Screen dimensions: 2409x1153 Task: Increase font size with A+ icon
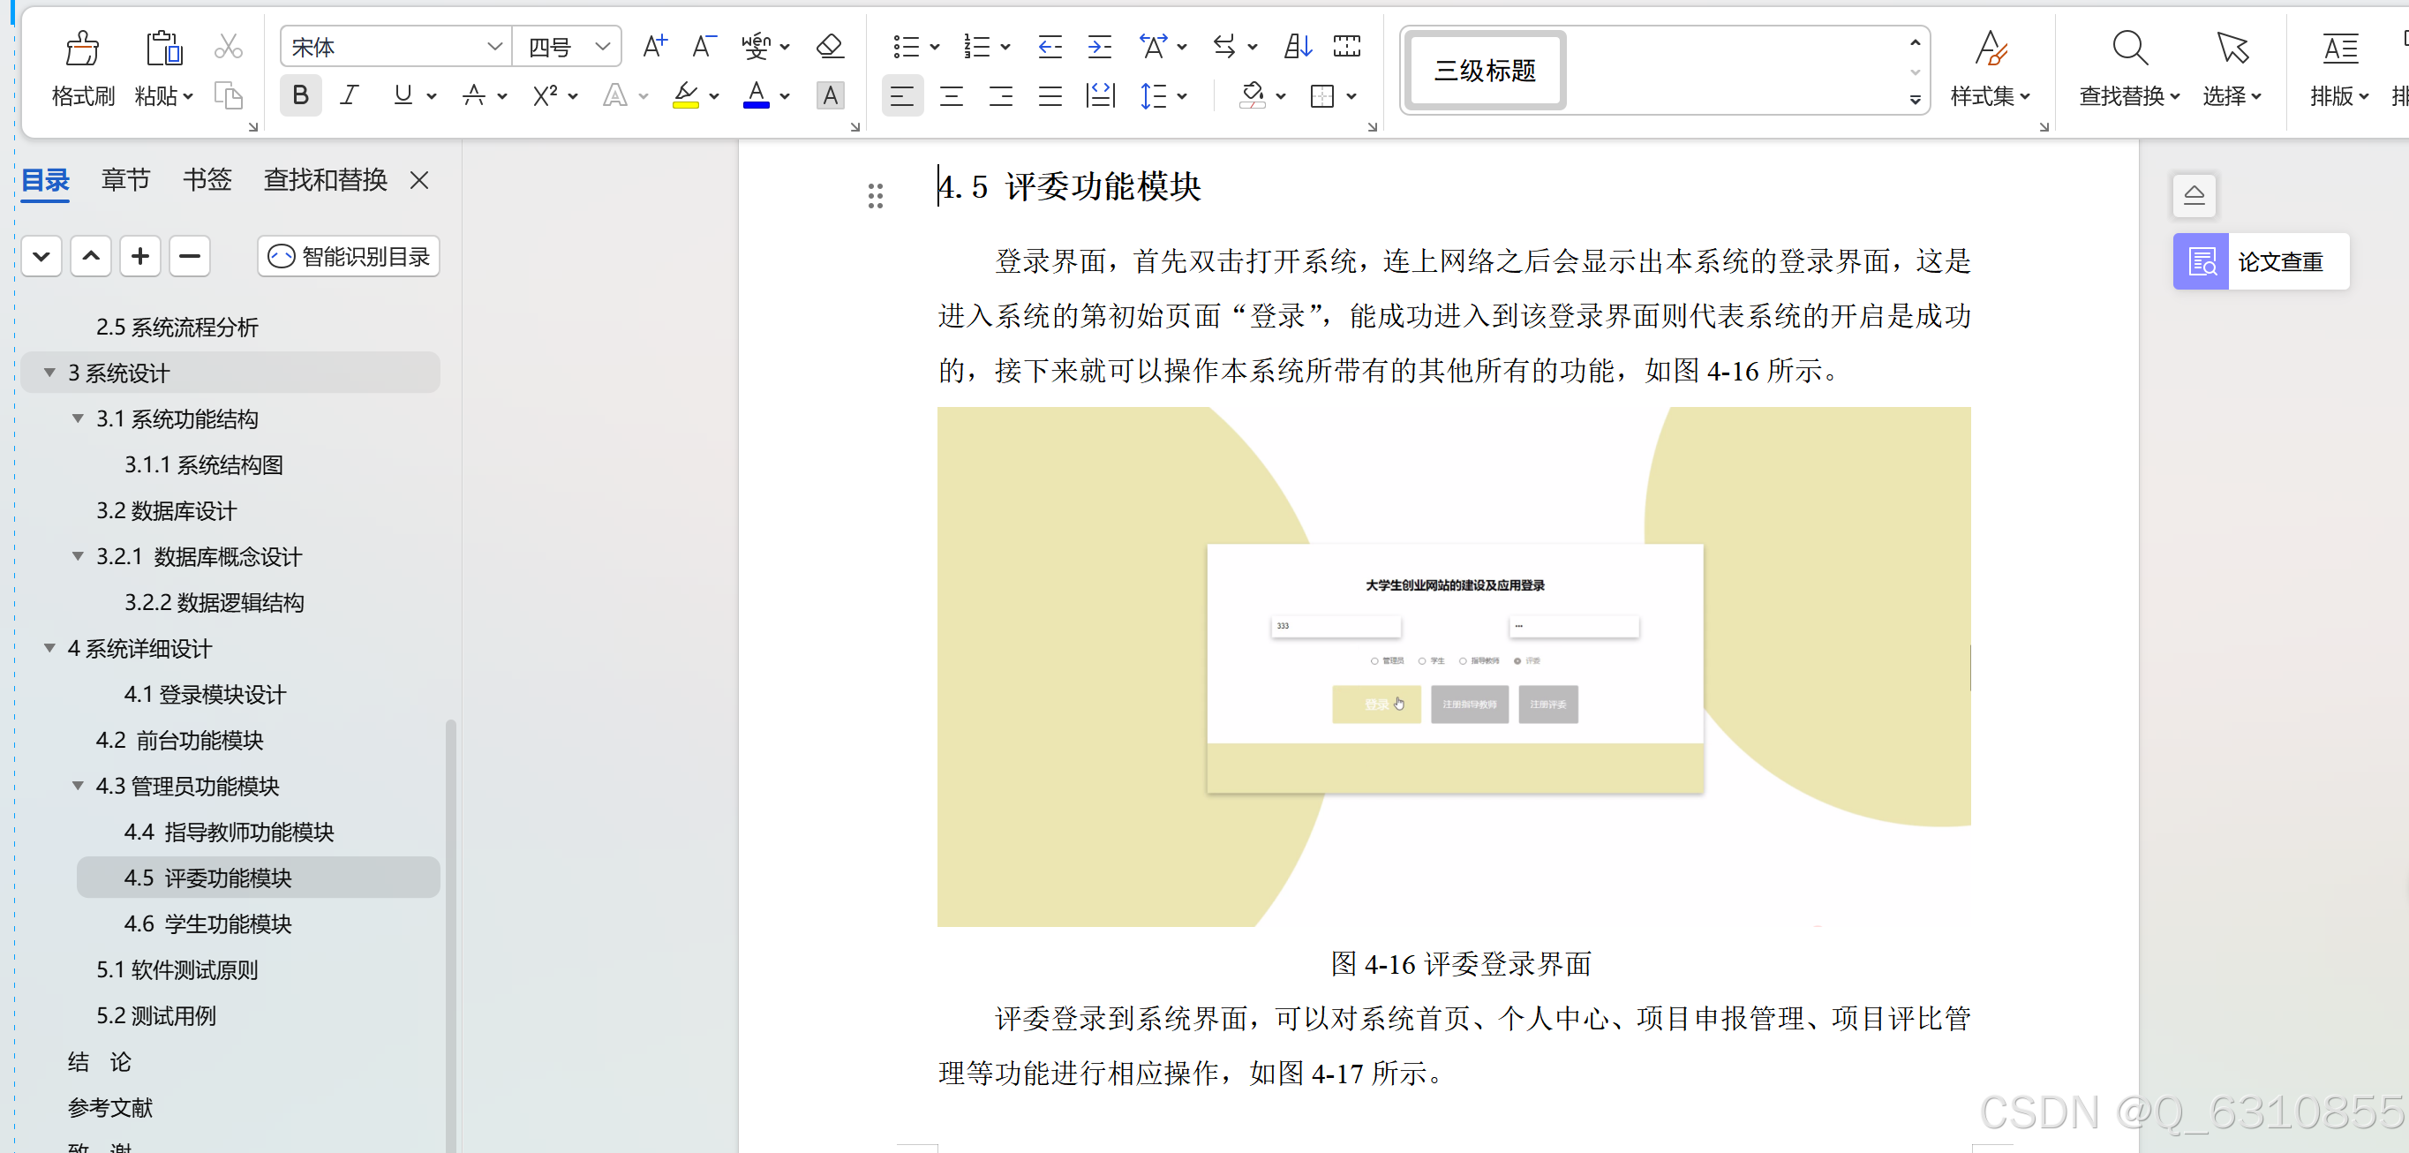tap(655, 46)
